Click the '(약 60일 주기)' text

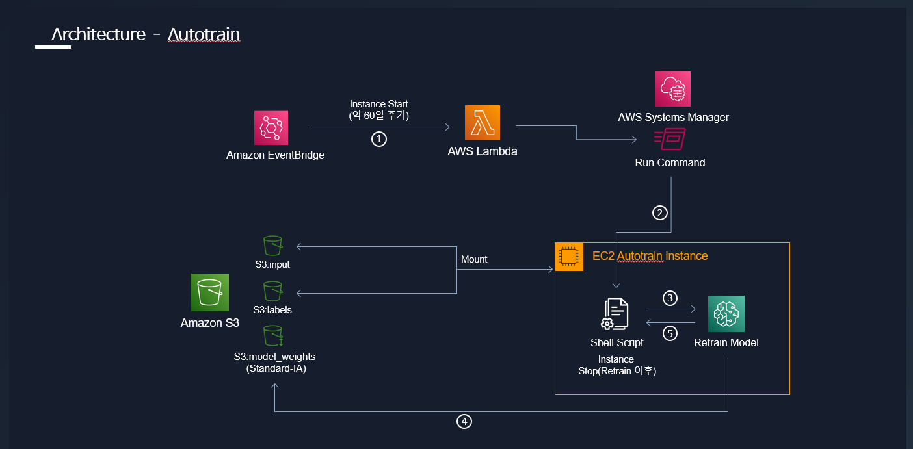pos(379,116)
